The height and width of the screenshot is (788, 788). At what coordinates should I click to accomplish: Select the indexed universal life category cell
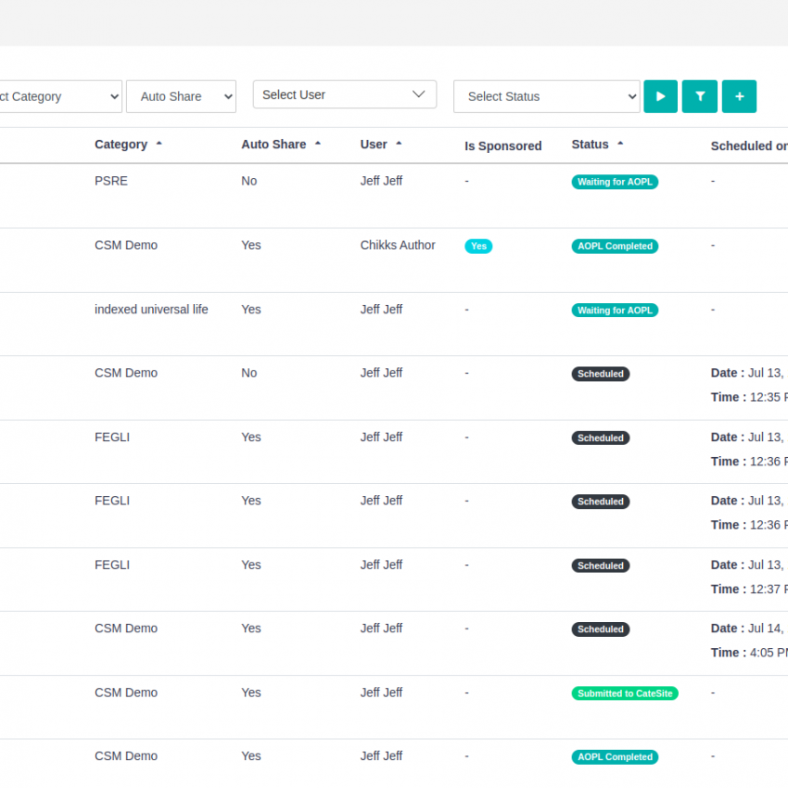tap(151, 310)
